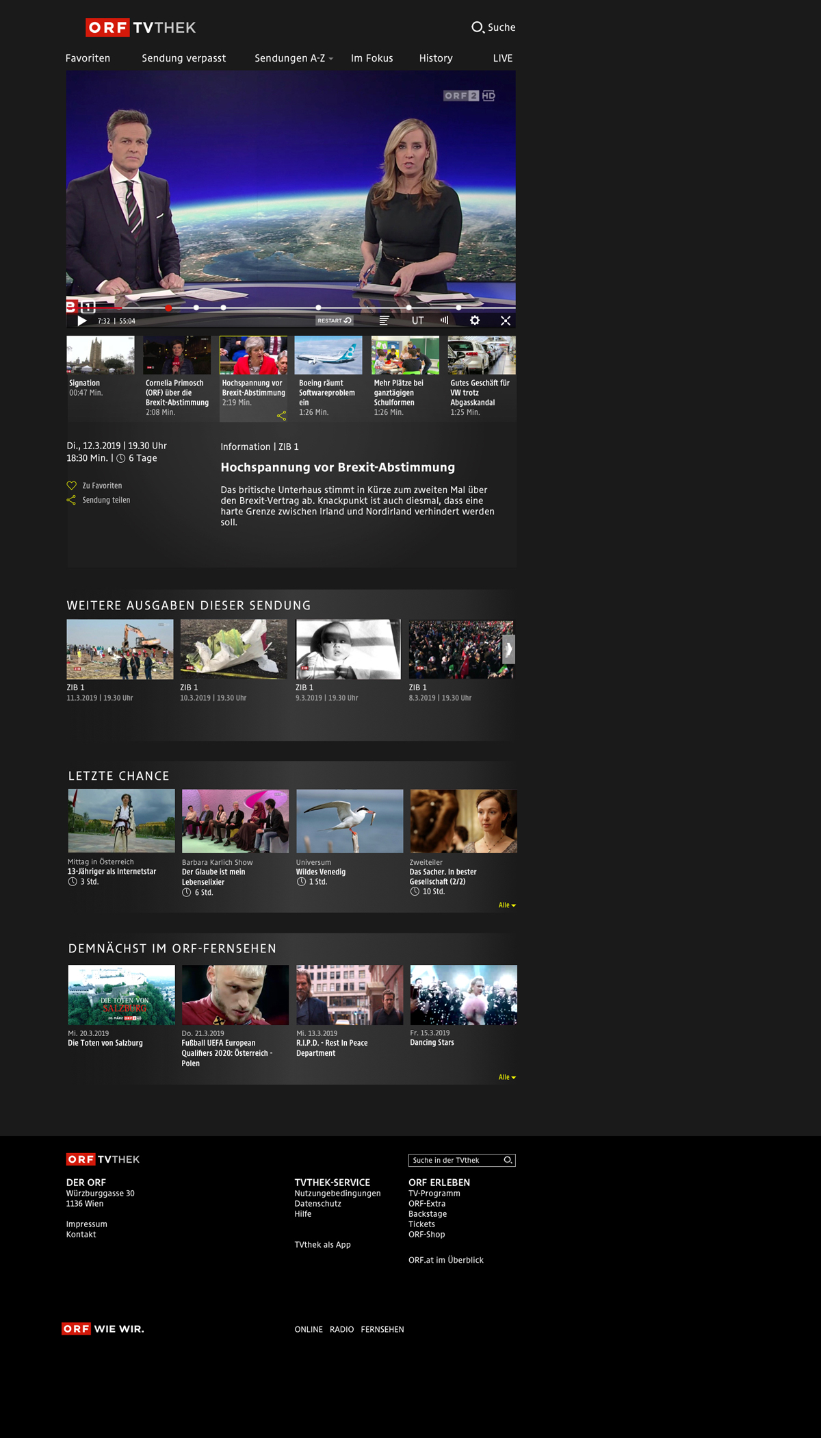The image size is (821, 1438).
Task: Click the ORF TVthek logo in header
Action: point(141,27)
